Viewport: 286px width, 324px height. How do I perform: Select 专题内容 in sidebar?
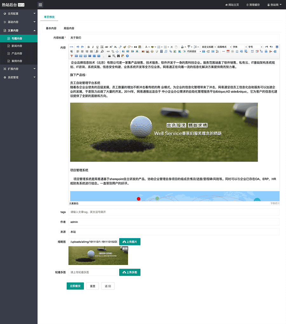click(19, 38)
